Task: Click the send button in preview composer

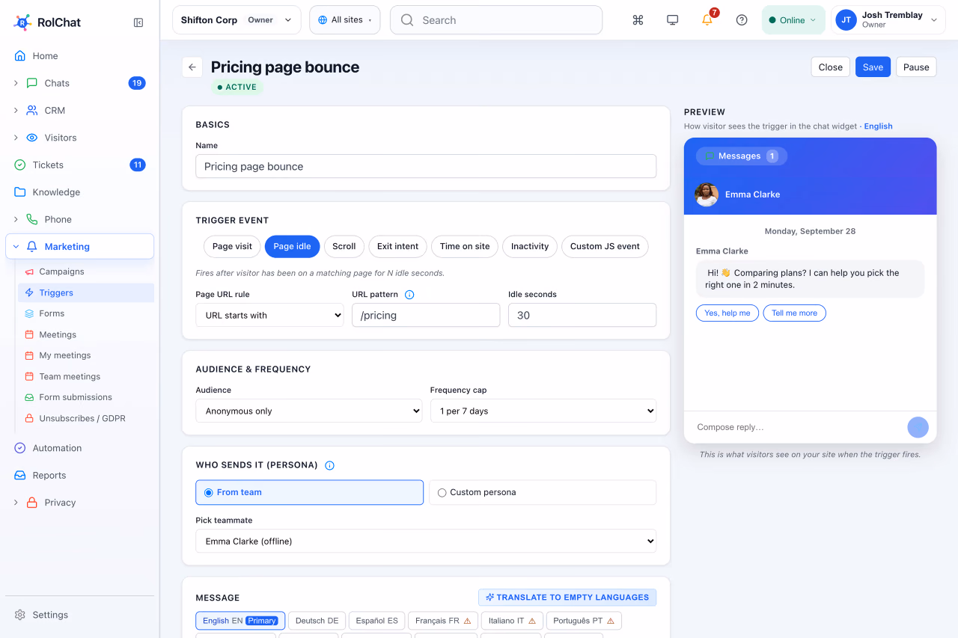Action: tap(918, 427)
